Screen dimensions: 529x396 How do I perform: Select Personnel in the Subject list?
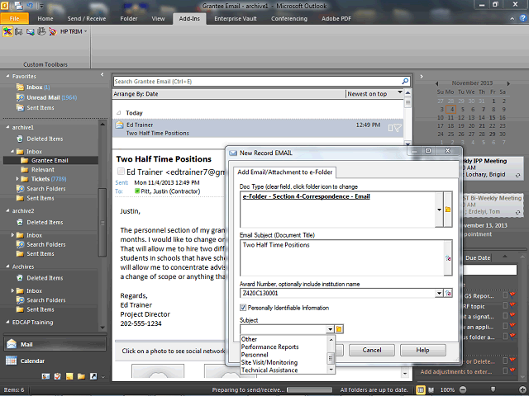tap(255, 354)
